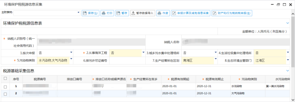
Task: Click the 生产经营所在街乡 column header
Action: click(144, 79)
